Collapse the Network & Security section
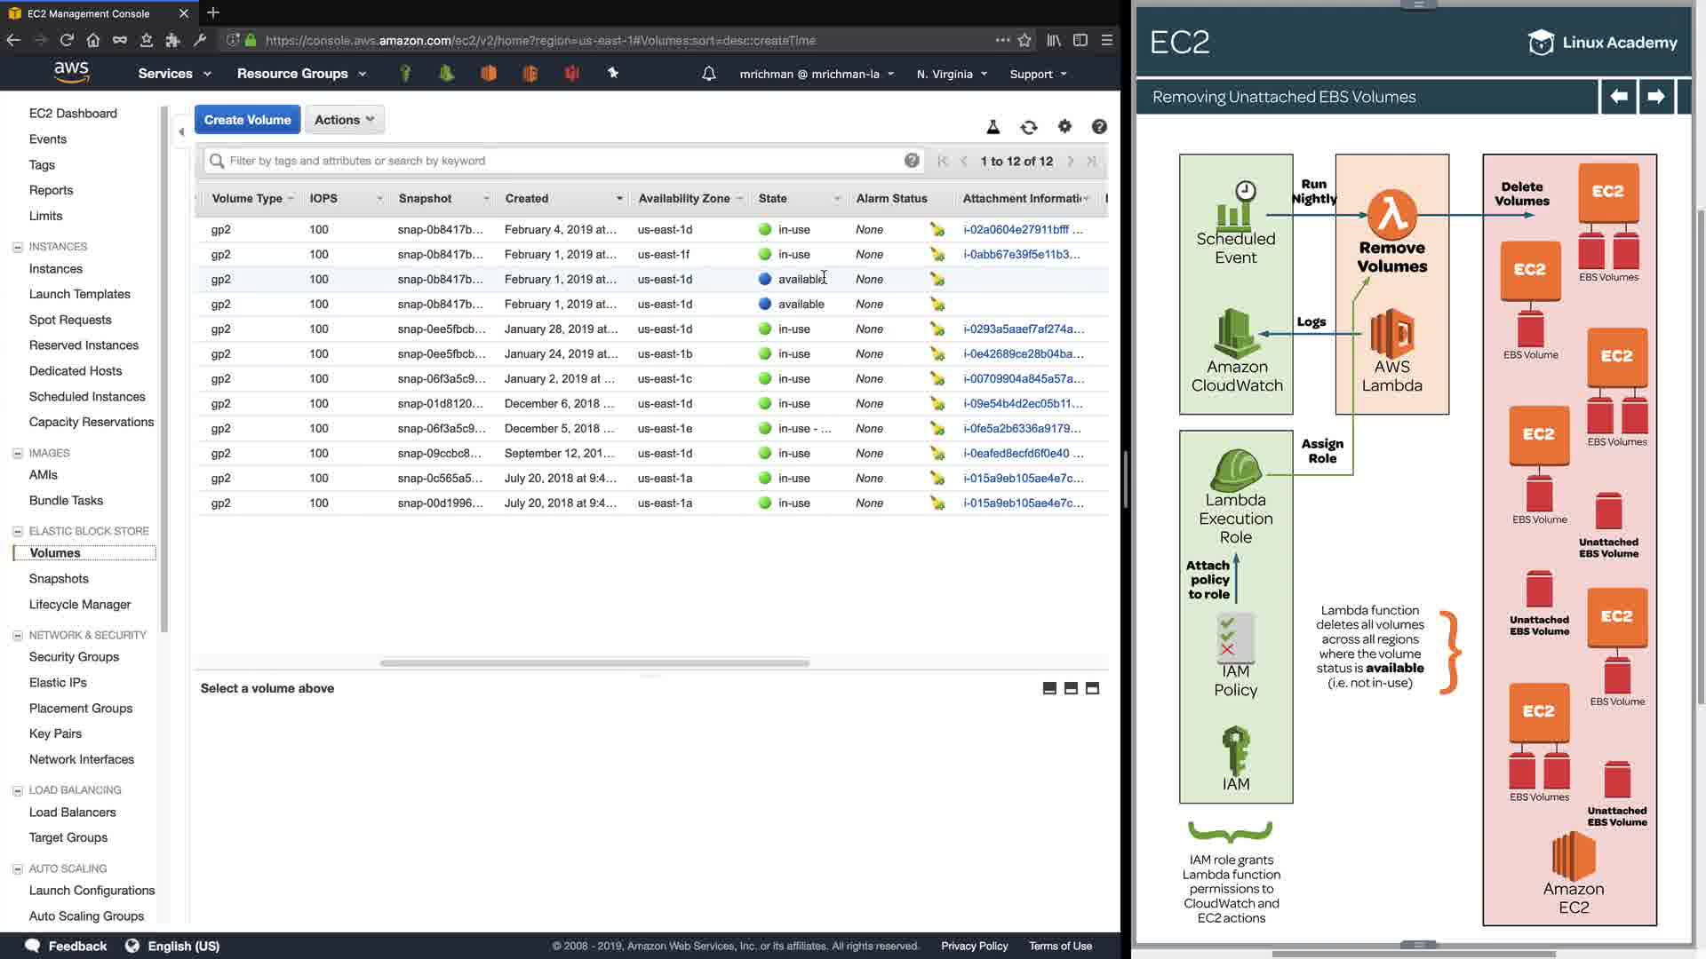This screenshot has width=1706, height=959. click(17, 635)
